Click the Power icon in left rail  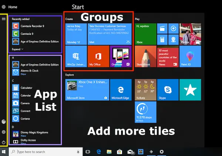click(x=4, y=142)
